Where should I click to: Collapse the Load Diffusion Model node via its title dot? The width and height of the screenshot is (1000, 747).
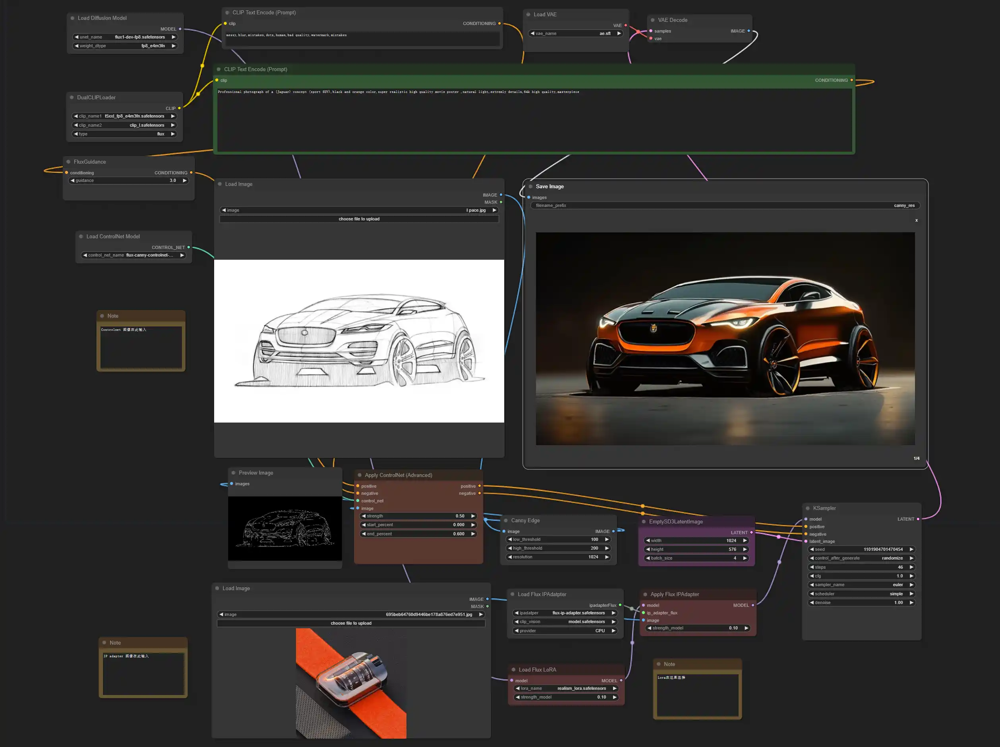coord(72,18)
